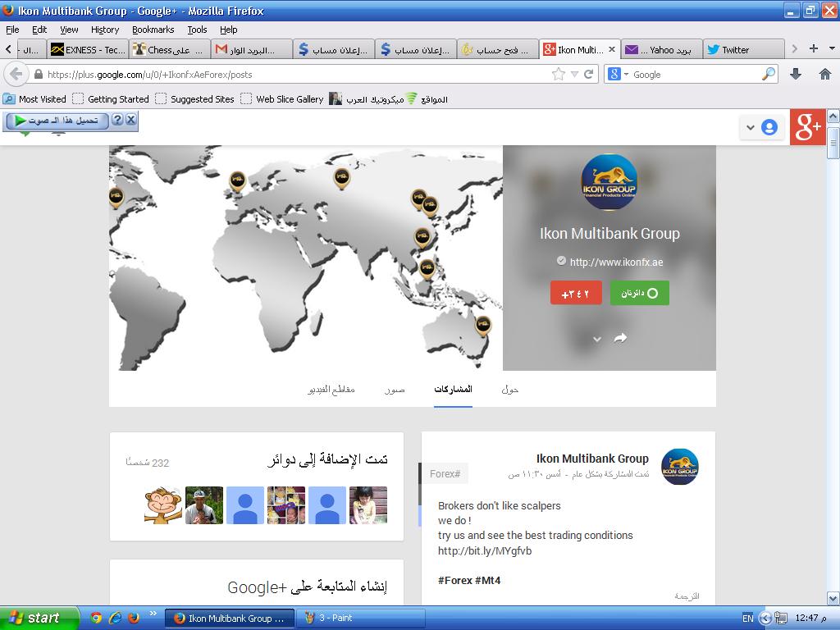Image resolution: width=840 pixels, height=630 pixels.
Task: Open the Web Slice Gallery bookmark
Action: coord(282,98)
